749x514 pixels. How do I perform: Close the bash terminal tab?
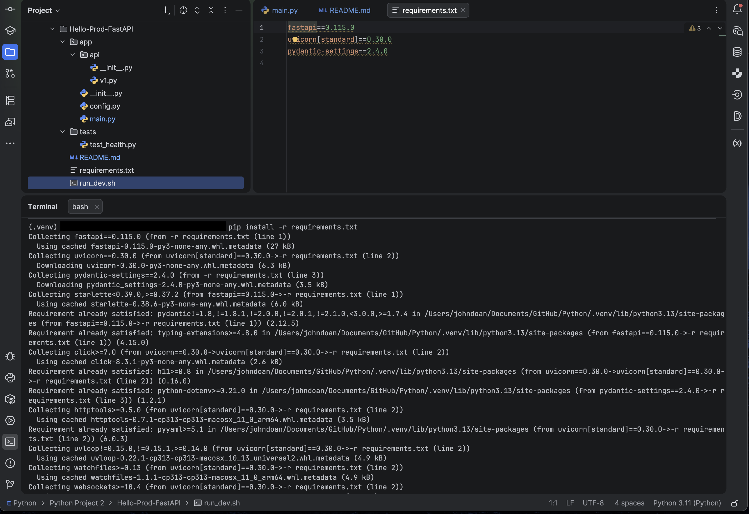click(96, 207)
